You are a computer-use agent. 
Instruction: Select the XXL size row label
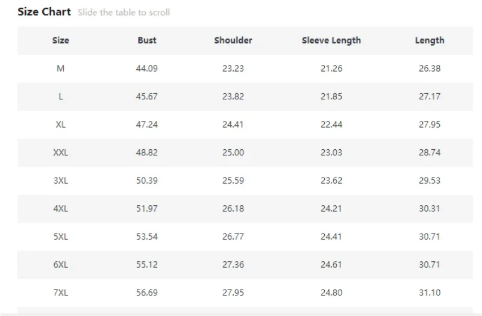[61, 153]
